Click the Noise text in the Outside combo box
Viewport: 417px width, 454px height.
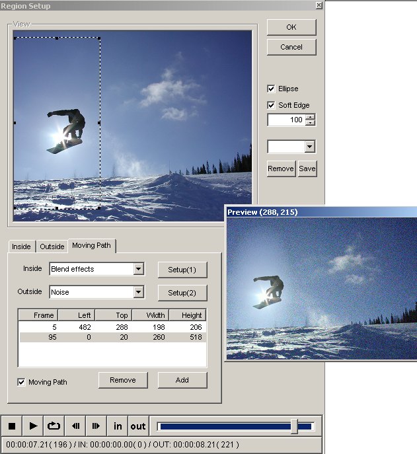[x=60, y=292]
